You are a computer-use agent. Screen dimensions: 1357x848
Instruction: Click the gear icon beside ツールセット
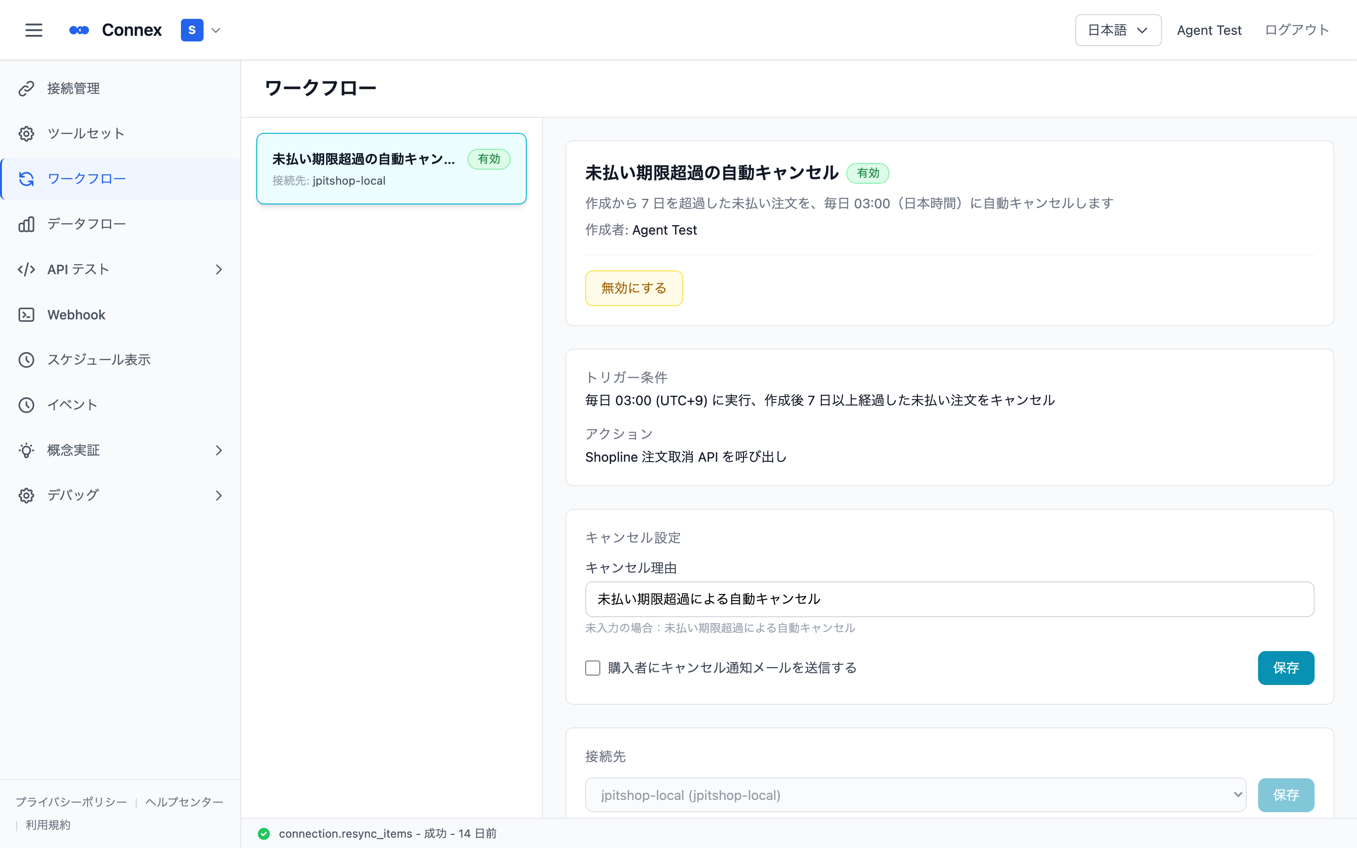[x=26, y=133]
